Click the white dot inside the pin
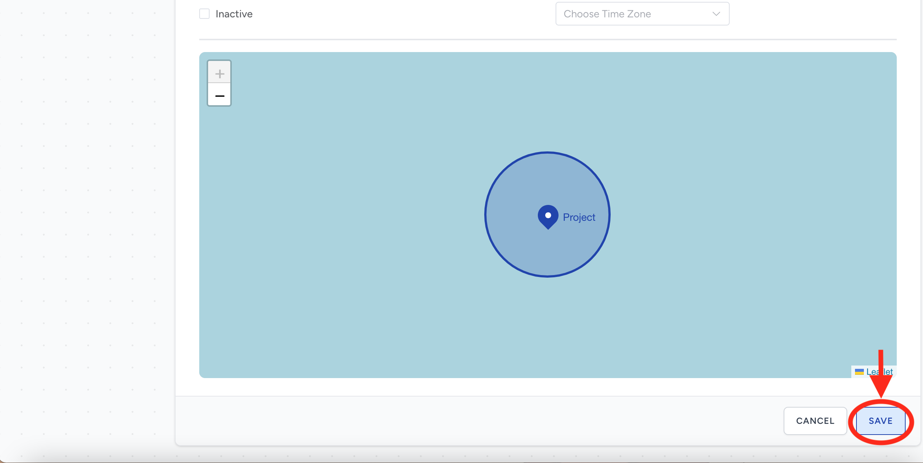The width and height of the screenshot is (923, 463). (548, 215)
